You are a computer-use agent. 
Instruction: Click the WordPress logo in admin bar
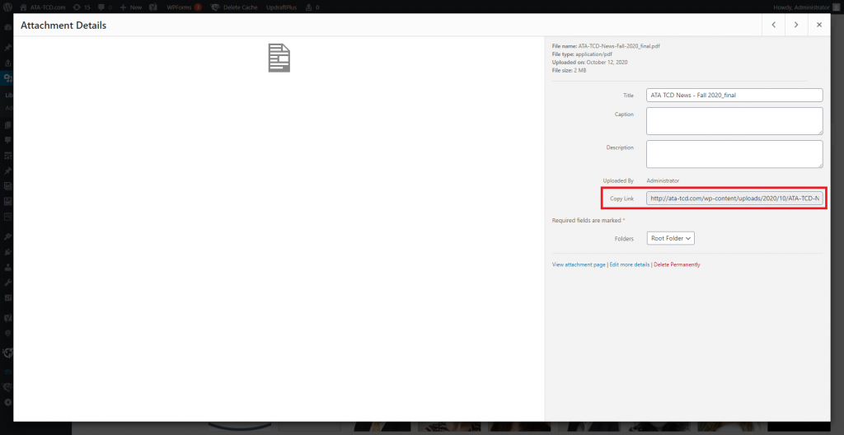[x=8, y=7]
